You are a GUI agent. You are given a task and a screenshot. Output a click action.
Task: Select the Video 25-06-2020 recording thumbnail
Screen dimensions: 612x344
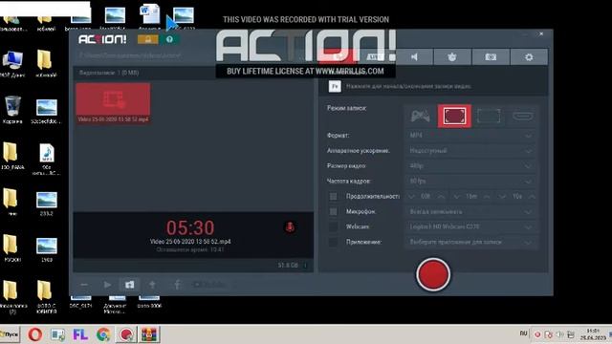coord(113,103)
